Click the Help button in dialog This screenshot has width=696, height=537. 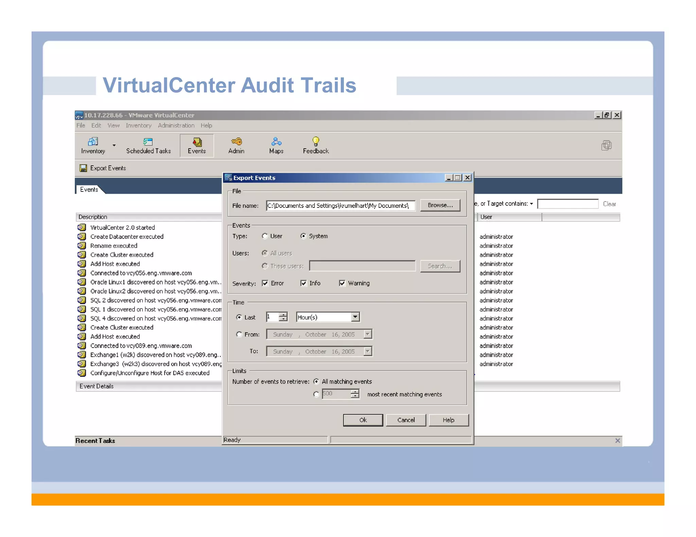click(449, 420)
